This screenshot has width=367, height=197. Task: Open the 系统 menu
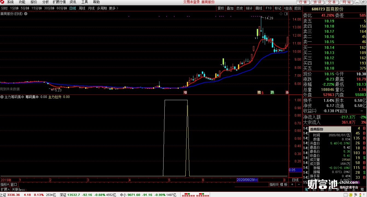coord(10,2)
